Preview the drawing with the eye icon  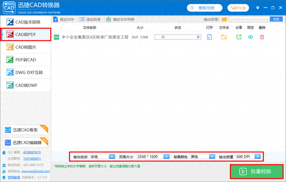coord(250,37)
